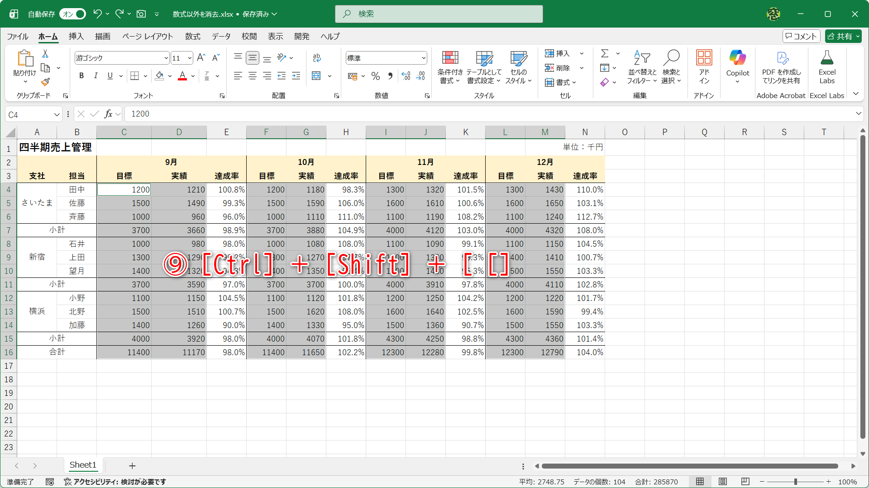Open セルのスタイル gallery
This screenshot has height=488, width=869.
click(x=517, y=67)
